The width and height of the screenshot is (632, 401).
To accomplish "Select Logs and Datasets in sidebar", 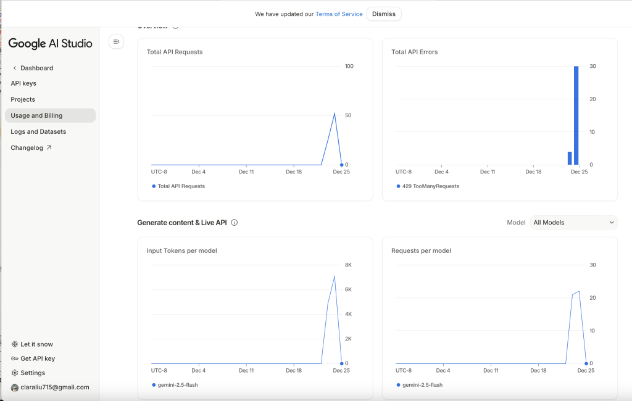I will coord(38,131).
